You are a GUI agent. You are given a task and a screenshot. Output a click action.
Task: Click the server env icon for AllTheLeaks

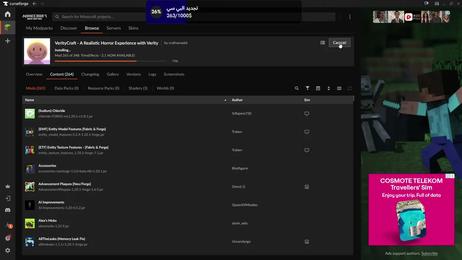(307, 242)
